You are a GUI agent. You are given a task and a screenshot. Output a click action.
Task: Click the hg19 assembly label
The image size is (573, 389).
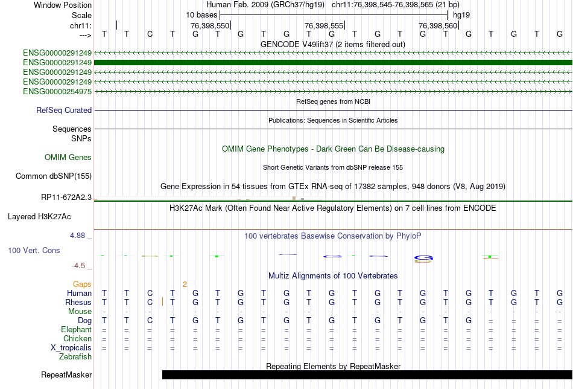click(x=461, y=15)
